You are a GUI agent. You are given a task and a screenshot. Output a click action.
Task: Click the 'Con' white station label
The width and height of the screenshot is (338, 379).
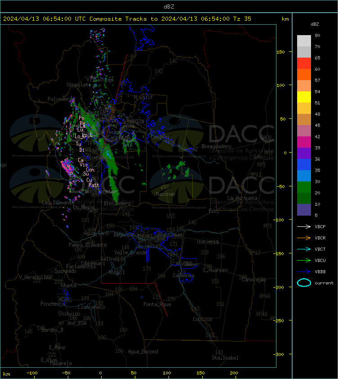(x=90, y=170)
